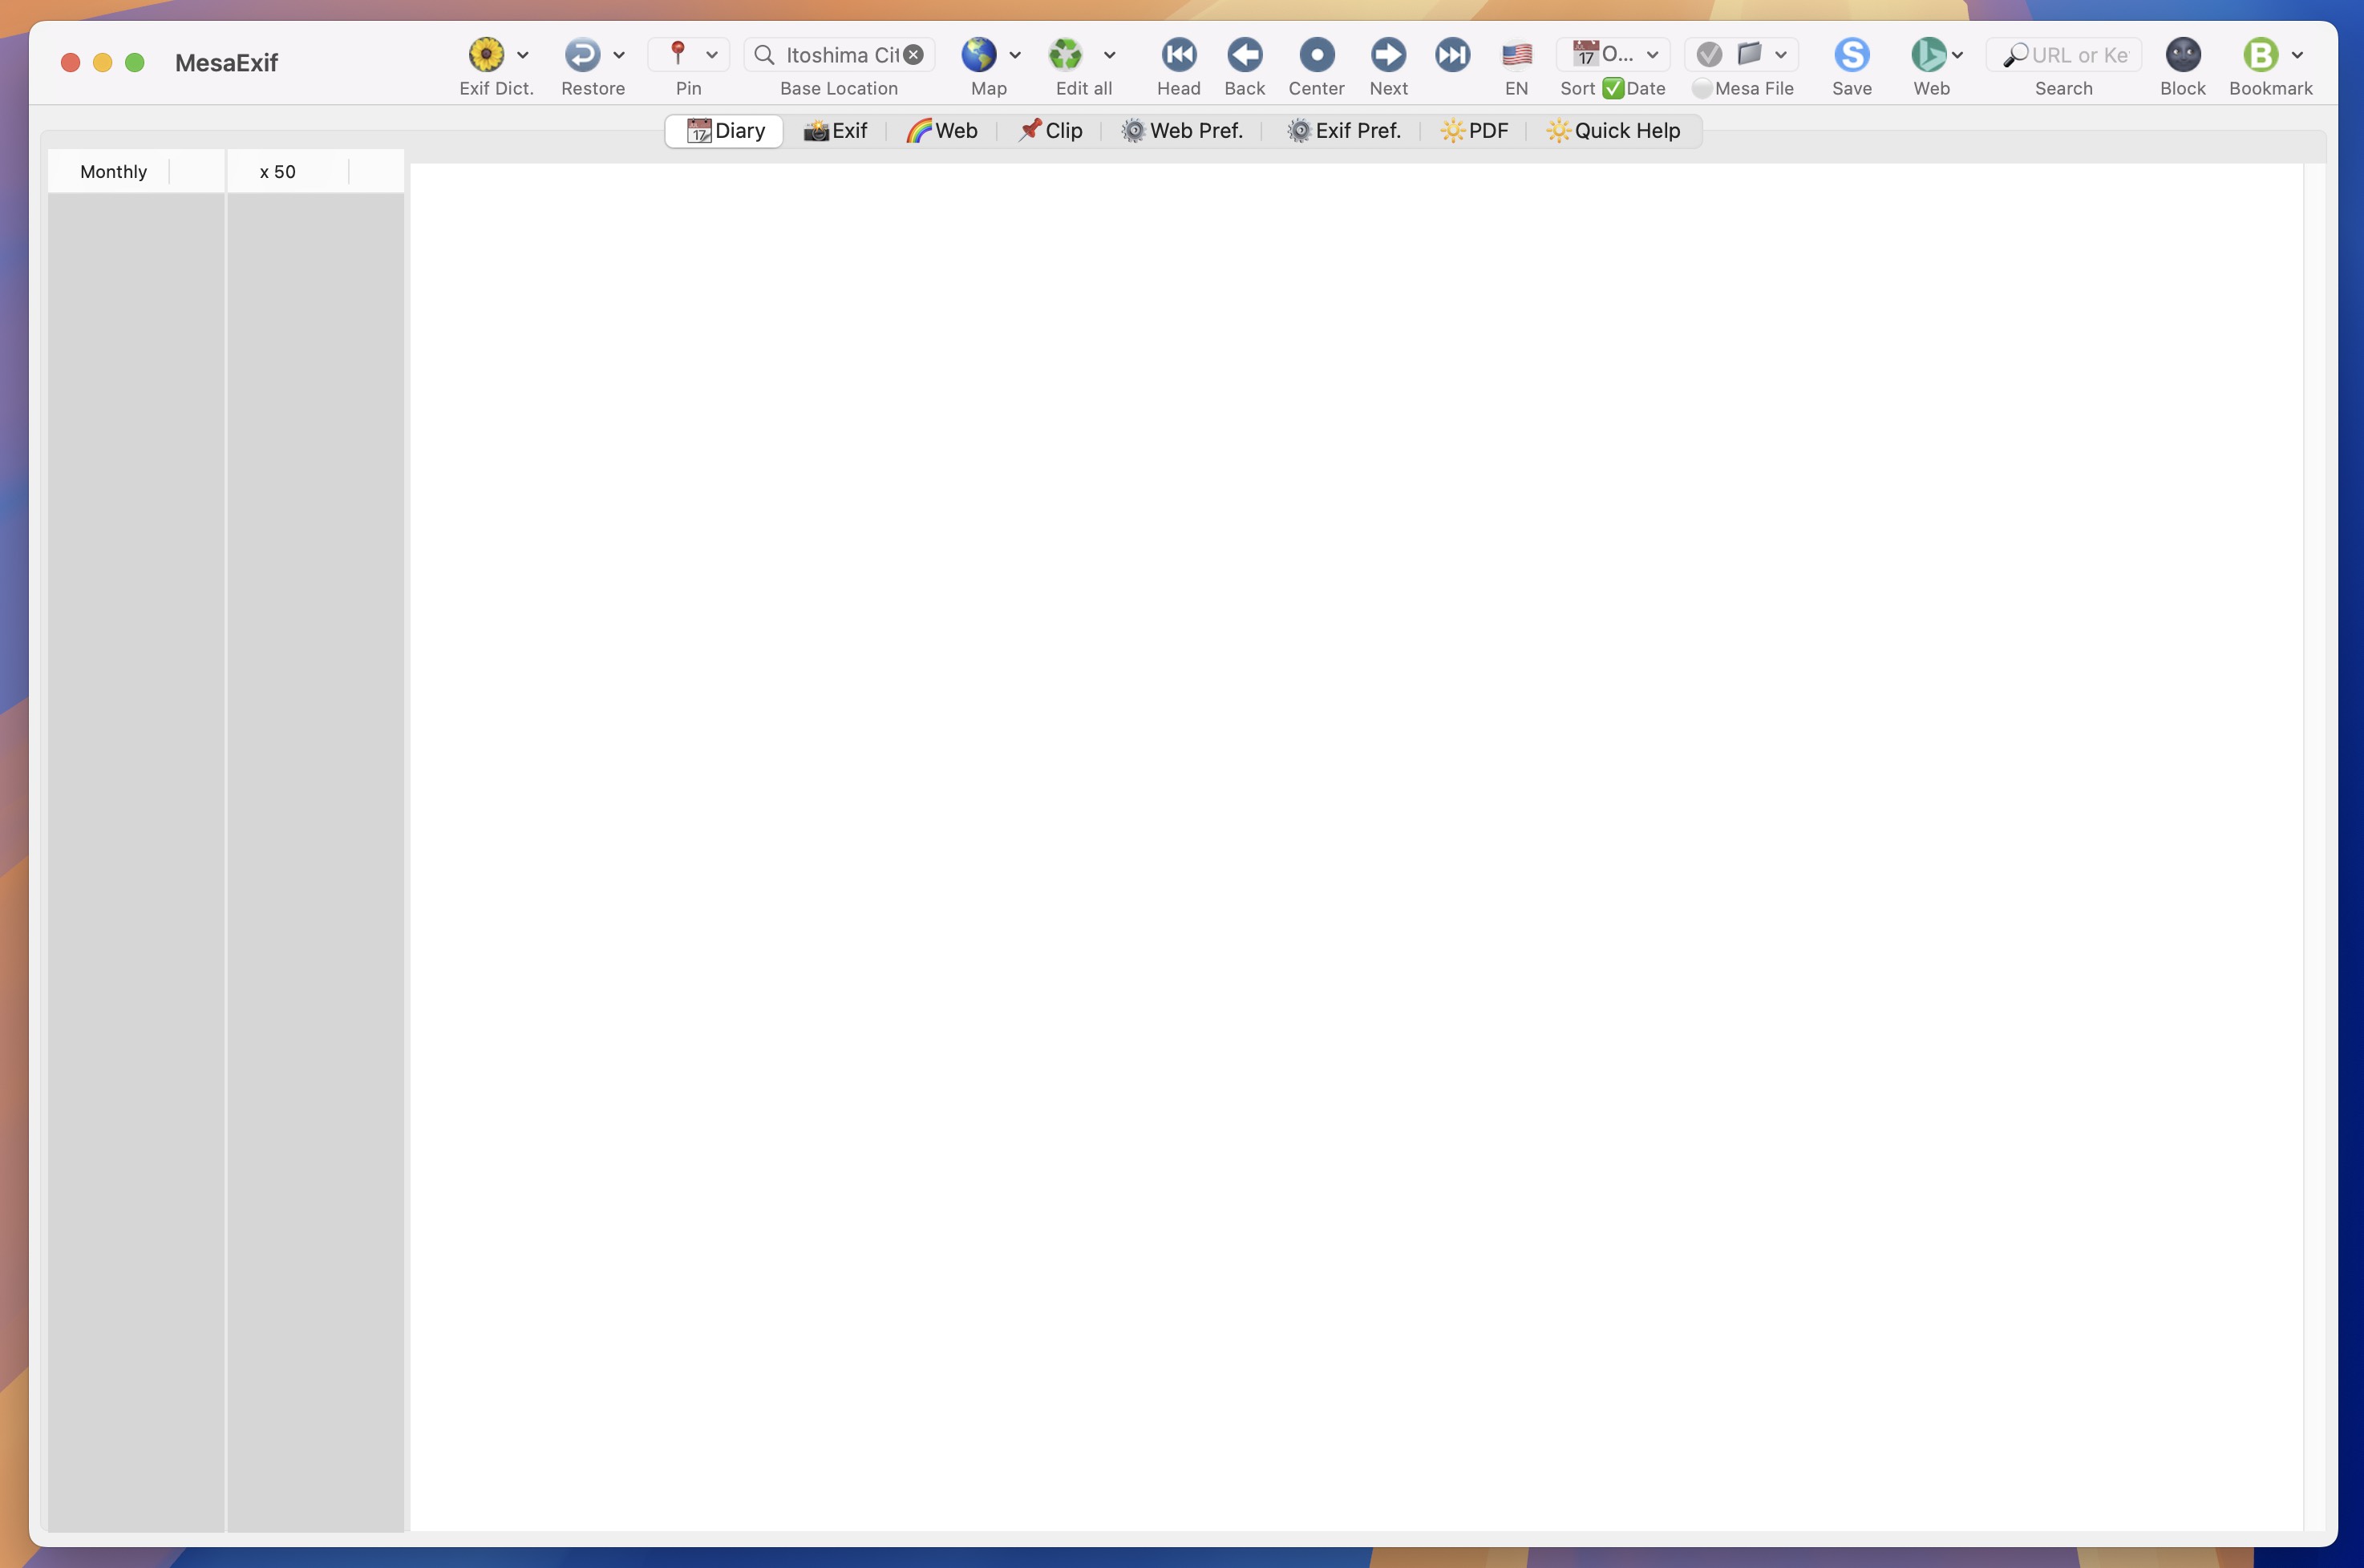Clear the Base Location search field

pos(913,55)
